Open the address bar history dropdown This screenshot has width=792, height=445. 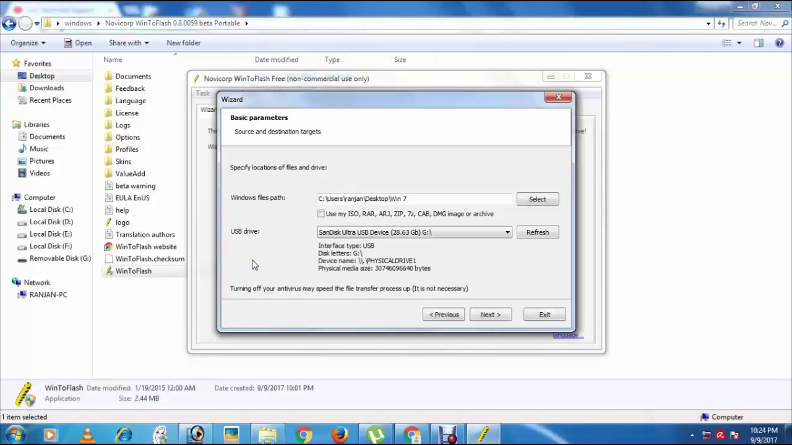pos(708,23)
